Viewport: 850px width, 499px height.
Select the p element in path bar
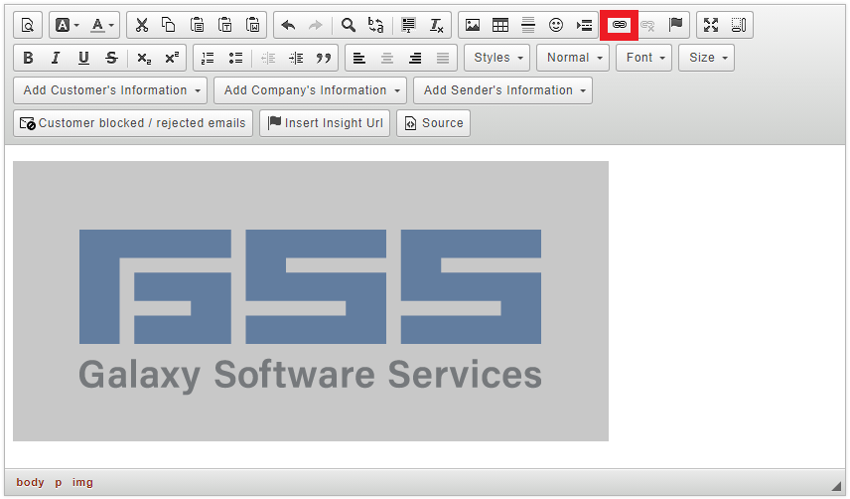(x=58, y=482)
